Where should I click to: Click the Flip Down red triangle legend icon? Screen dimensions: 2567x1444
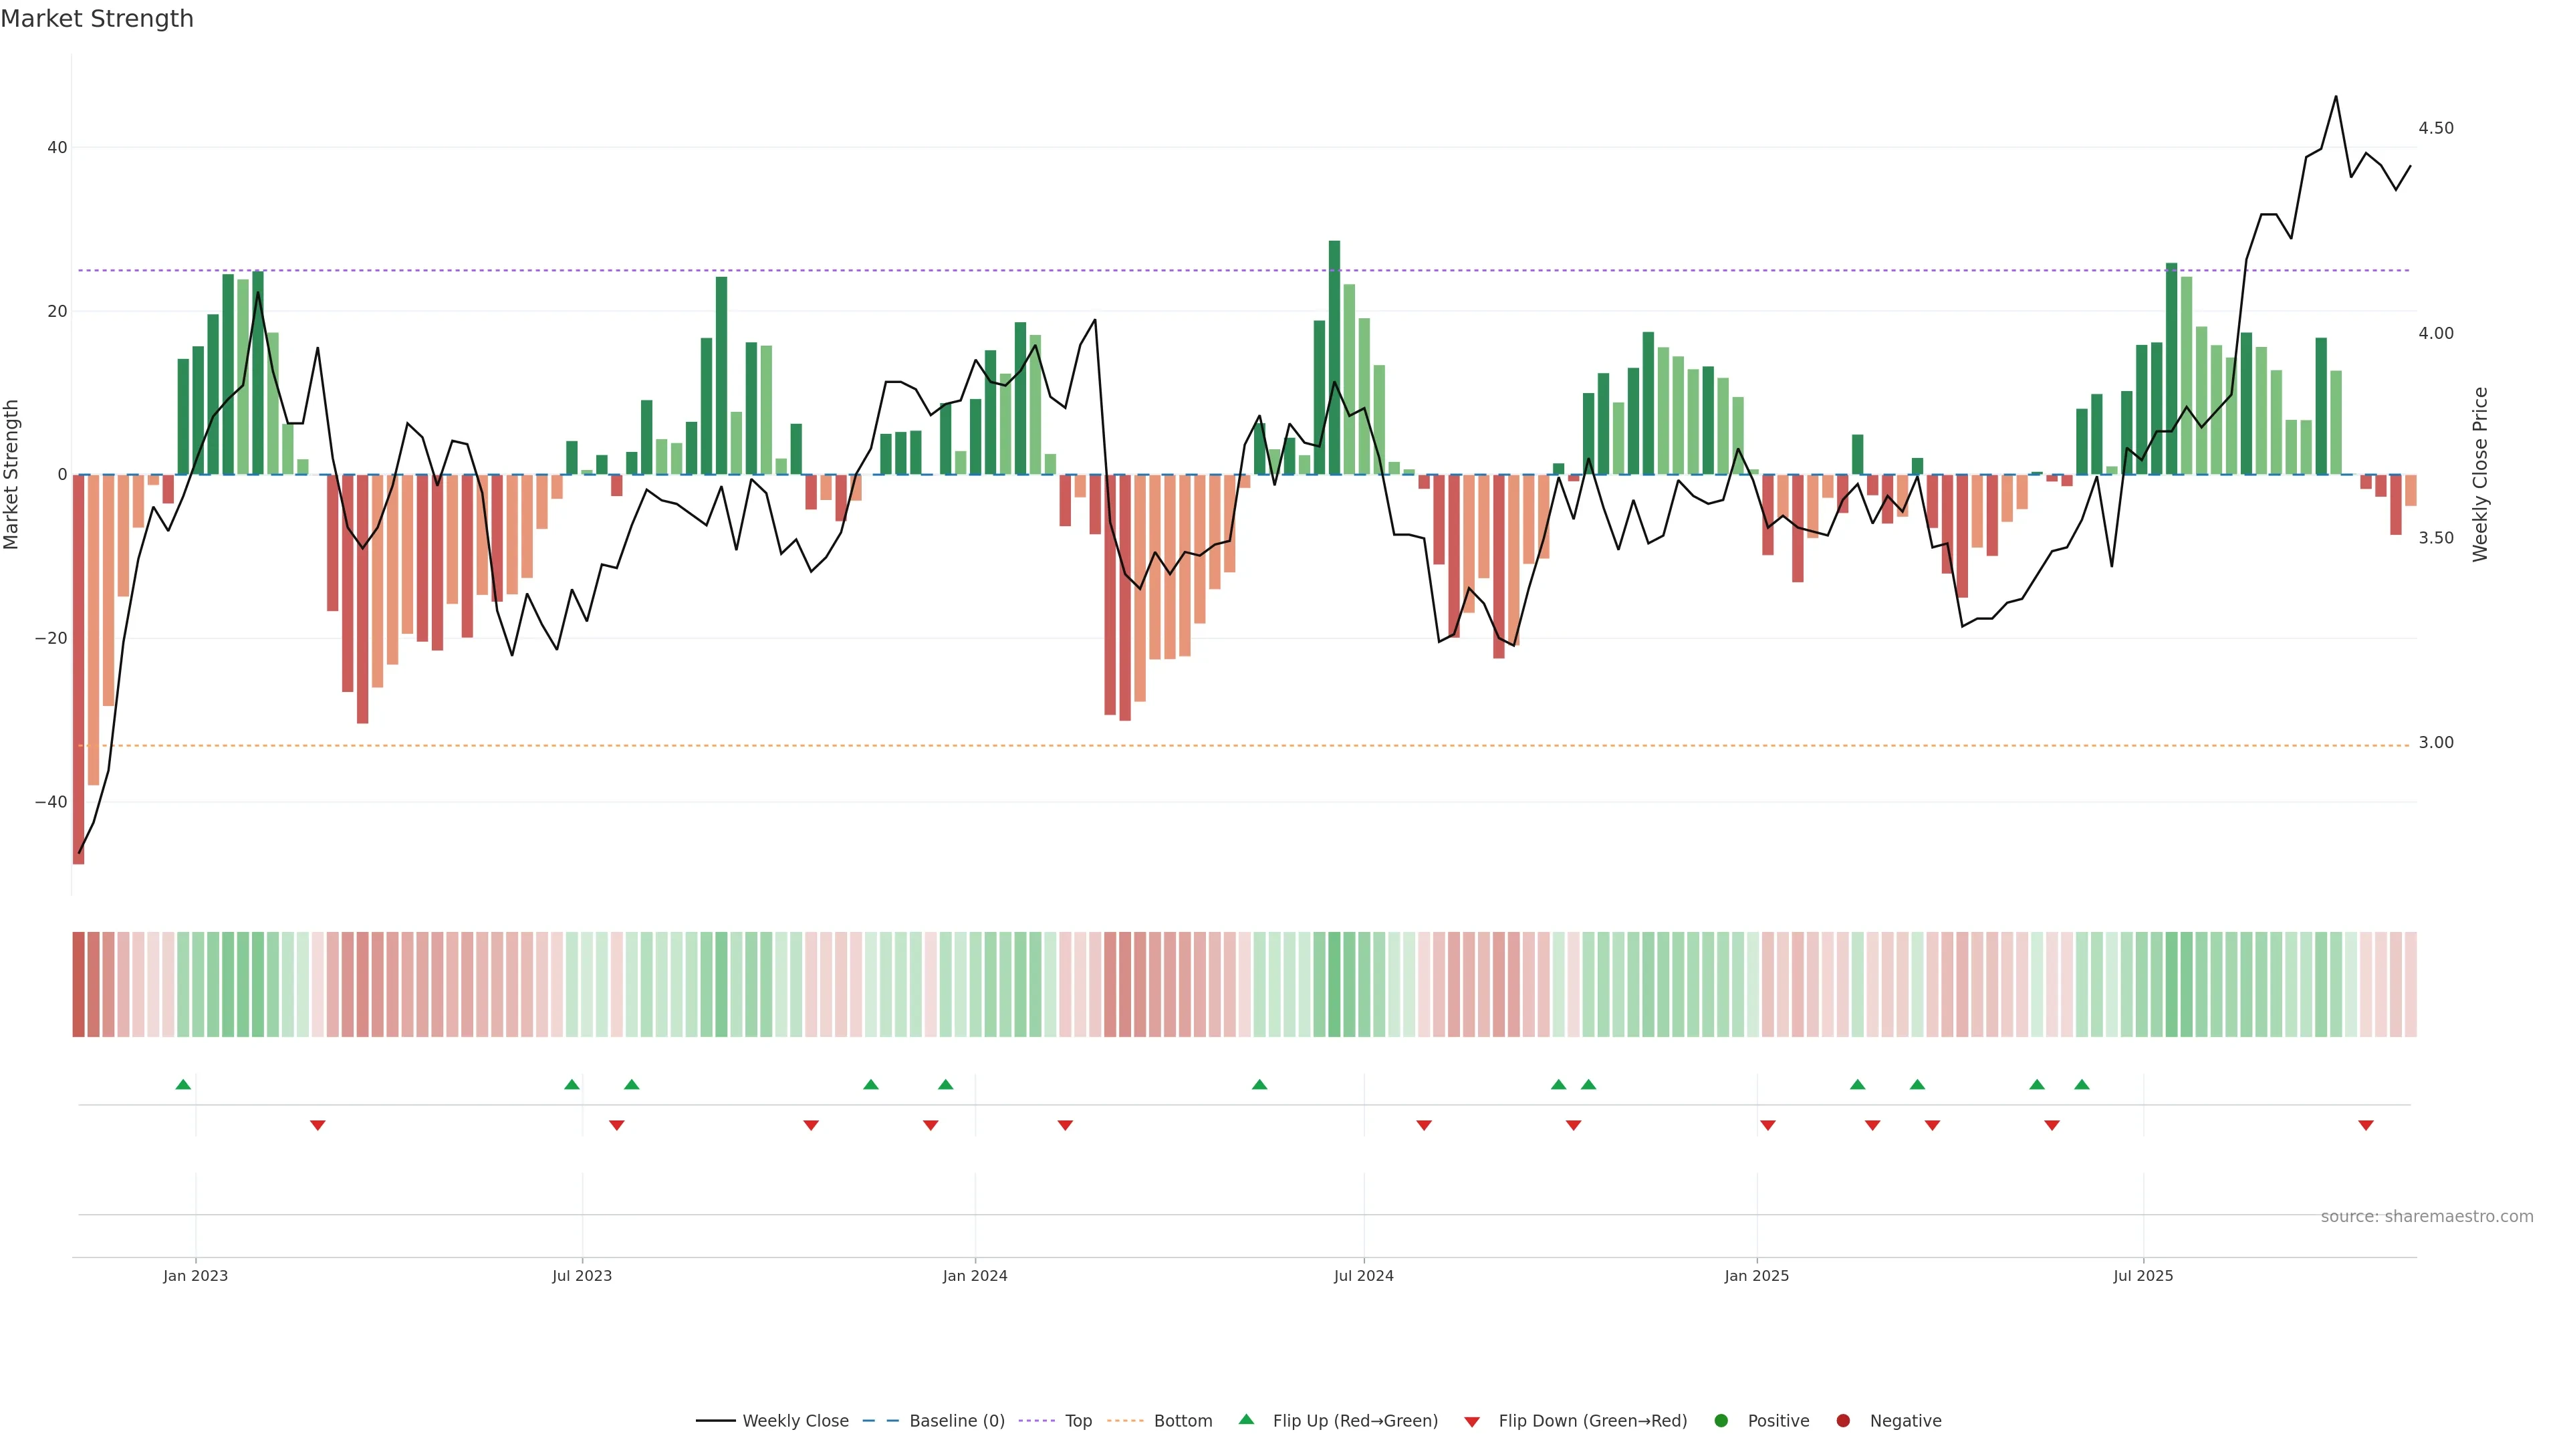(x=1472, y=1422)
